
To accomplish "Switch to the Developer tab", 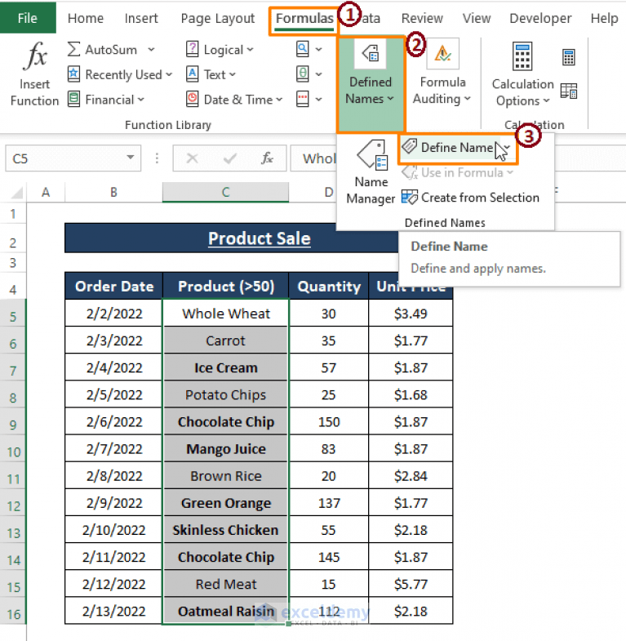I will point(540,18).
